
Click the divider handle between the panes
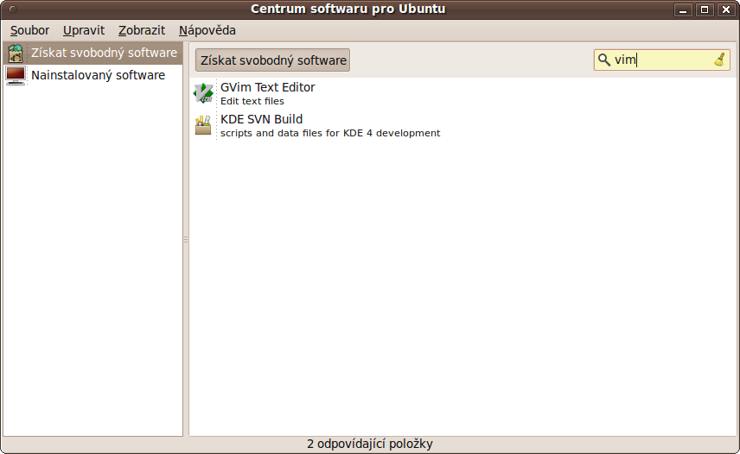point(186,240)
